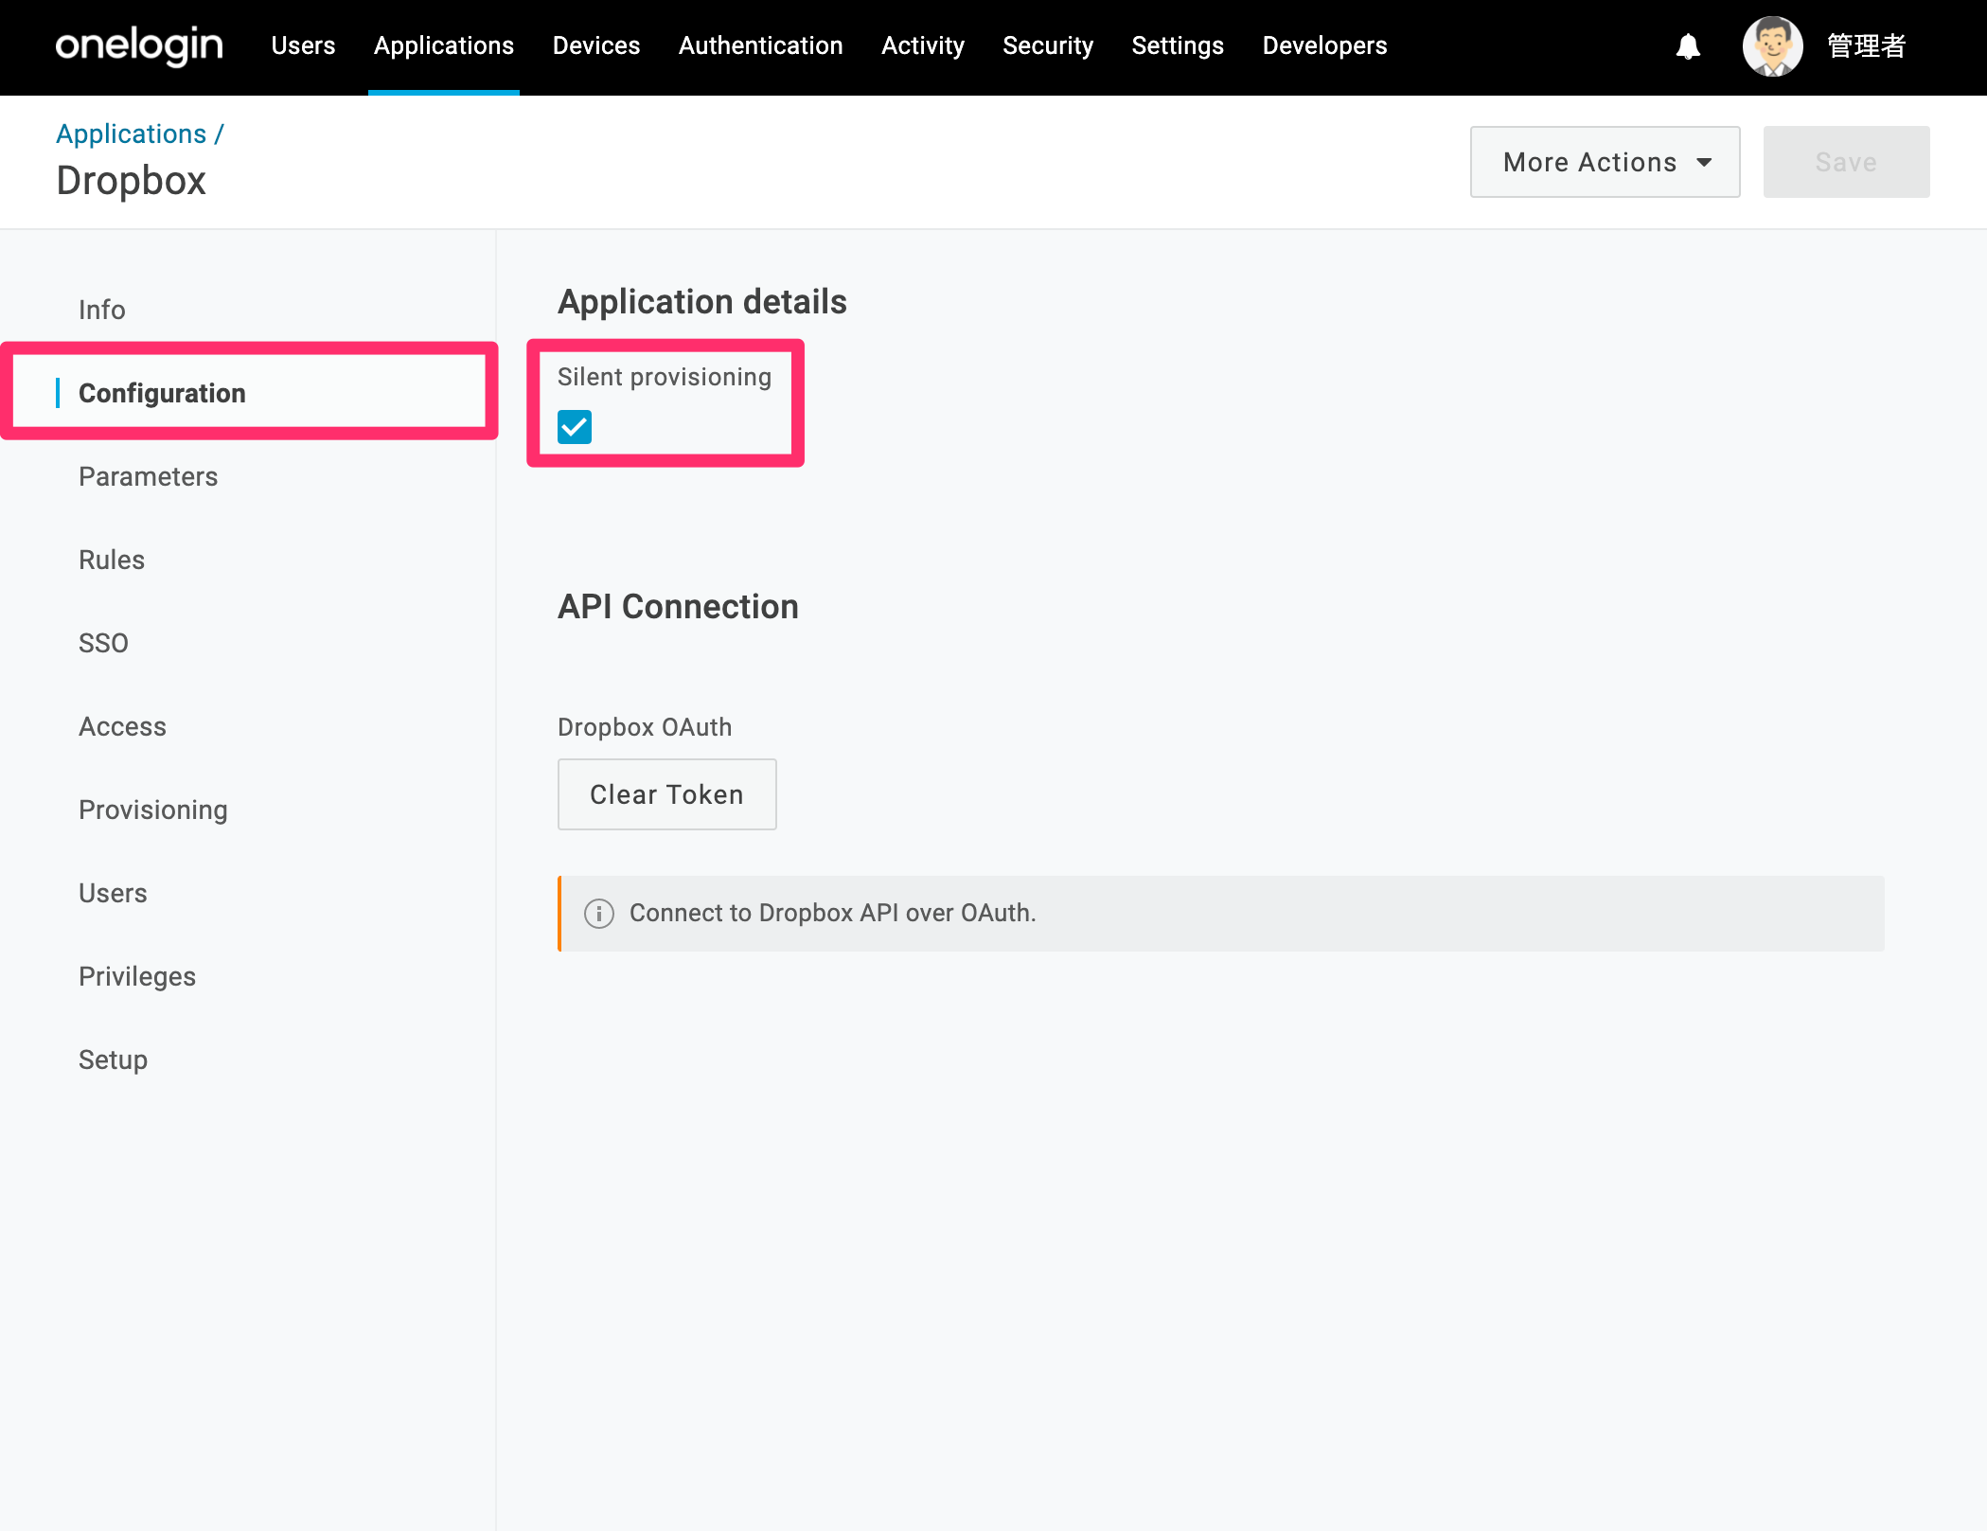Screen dimensions: 1987x1531
Task: Click the OneLogin logo
Action: coord(139,45)
